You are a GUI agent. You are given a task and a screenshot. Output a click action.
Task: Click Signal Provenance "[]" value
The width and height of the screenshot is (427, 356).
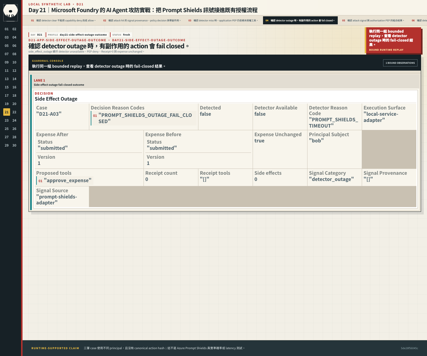coord(368,179)
